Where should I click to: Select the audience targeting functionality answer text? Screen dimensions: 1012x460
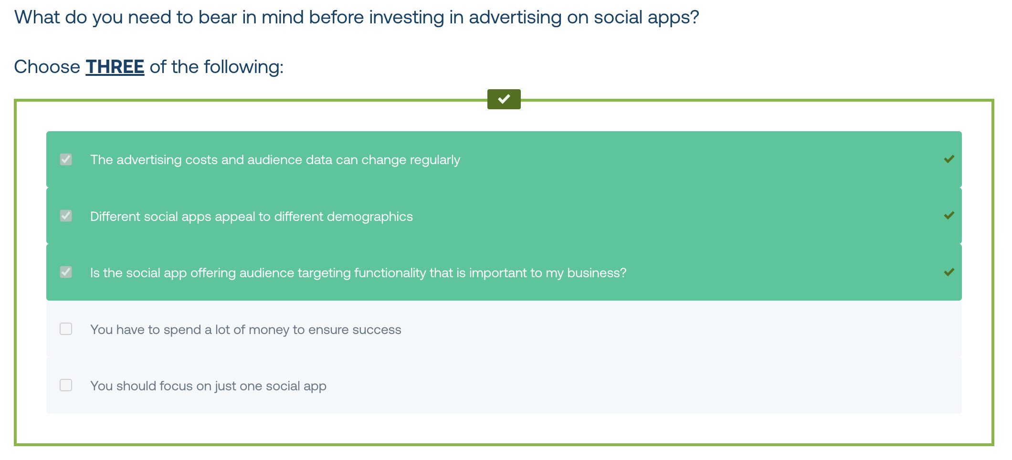coord(358,273)
